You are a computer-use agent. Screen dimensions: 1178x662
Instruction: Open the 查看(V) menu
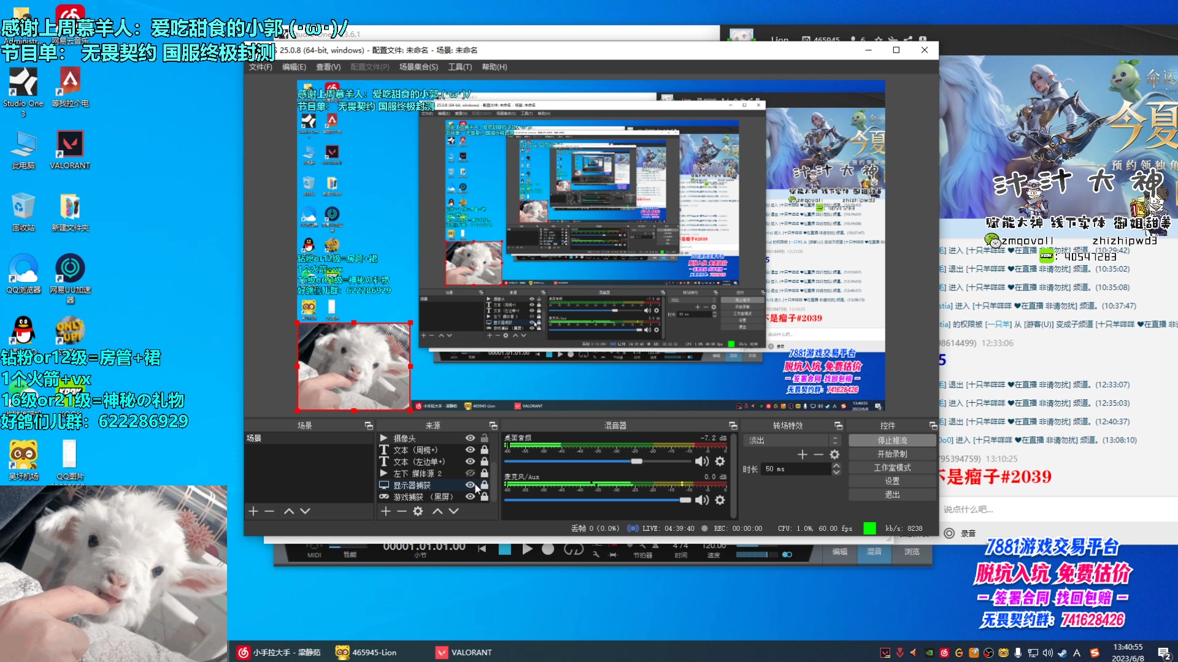(328, 67)
